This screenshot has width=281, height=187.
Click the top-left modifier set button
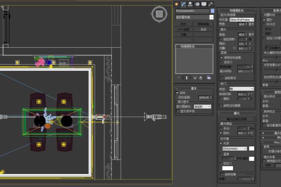click(x=184, y=24)
